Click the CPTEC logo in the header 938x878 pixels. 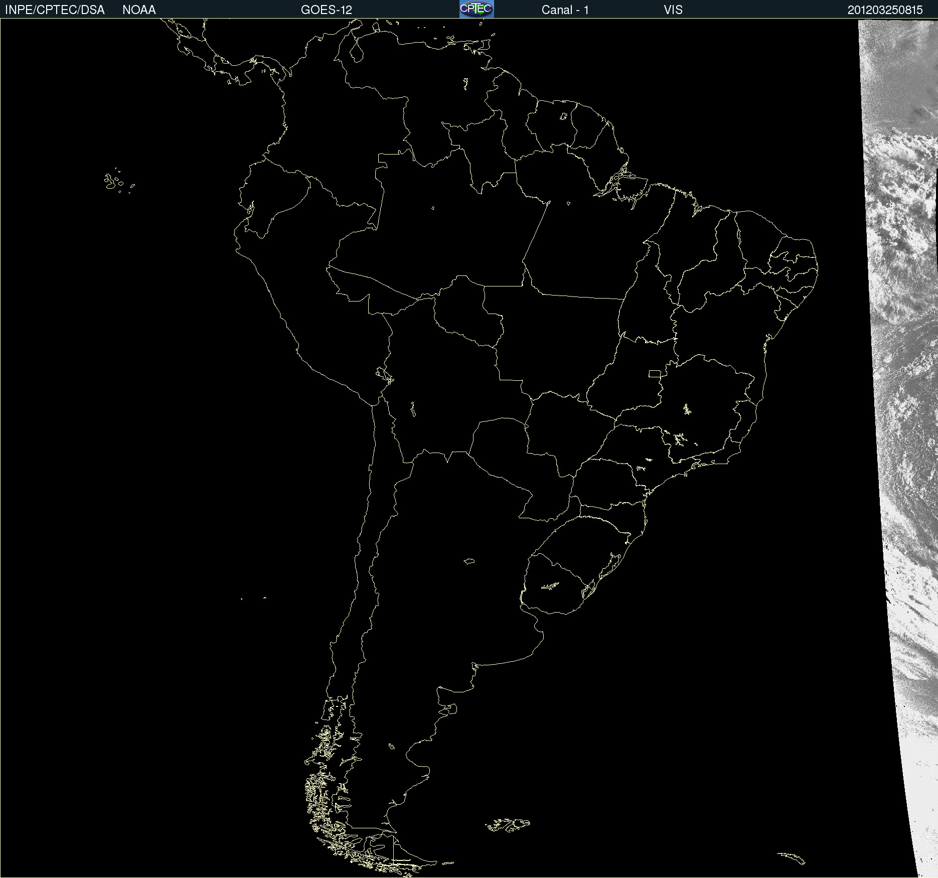click(477, 9)
